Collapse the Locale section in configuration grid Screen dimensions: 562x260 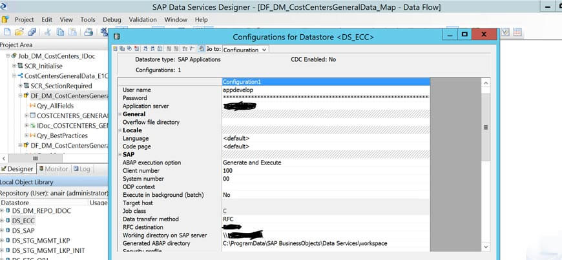(120, 130)
